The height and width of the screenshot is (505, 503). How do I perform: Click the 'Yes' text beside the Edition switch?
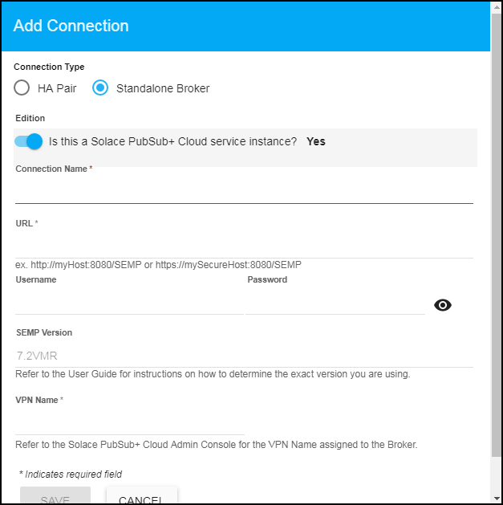[316, 141]
